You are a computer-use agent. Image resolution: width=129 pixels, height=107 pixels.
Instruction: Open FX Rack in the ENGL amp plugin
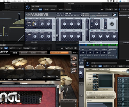coord(28,80)
